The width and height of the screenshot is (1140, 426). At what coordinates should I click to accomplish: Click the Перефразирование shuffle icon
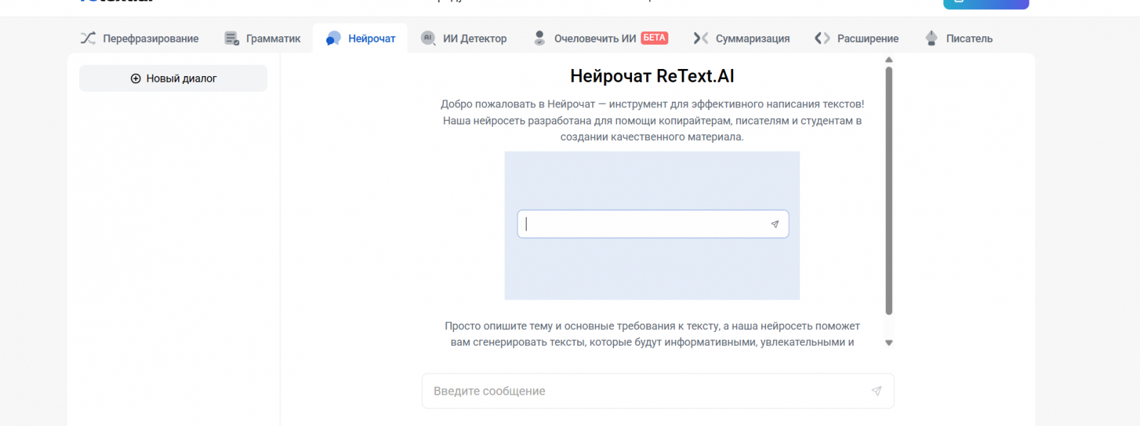pyautogui.click(x=88, y=38)
